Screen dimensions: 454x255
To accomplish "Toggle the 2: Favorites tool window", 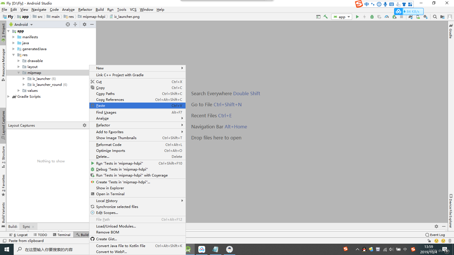I will [x=3, y=185].
